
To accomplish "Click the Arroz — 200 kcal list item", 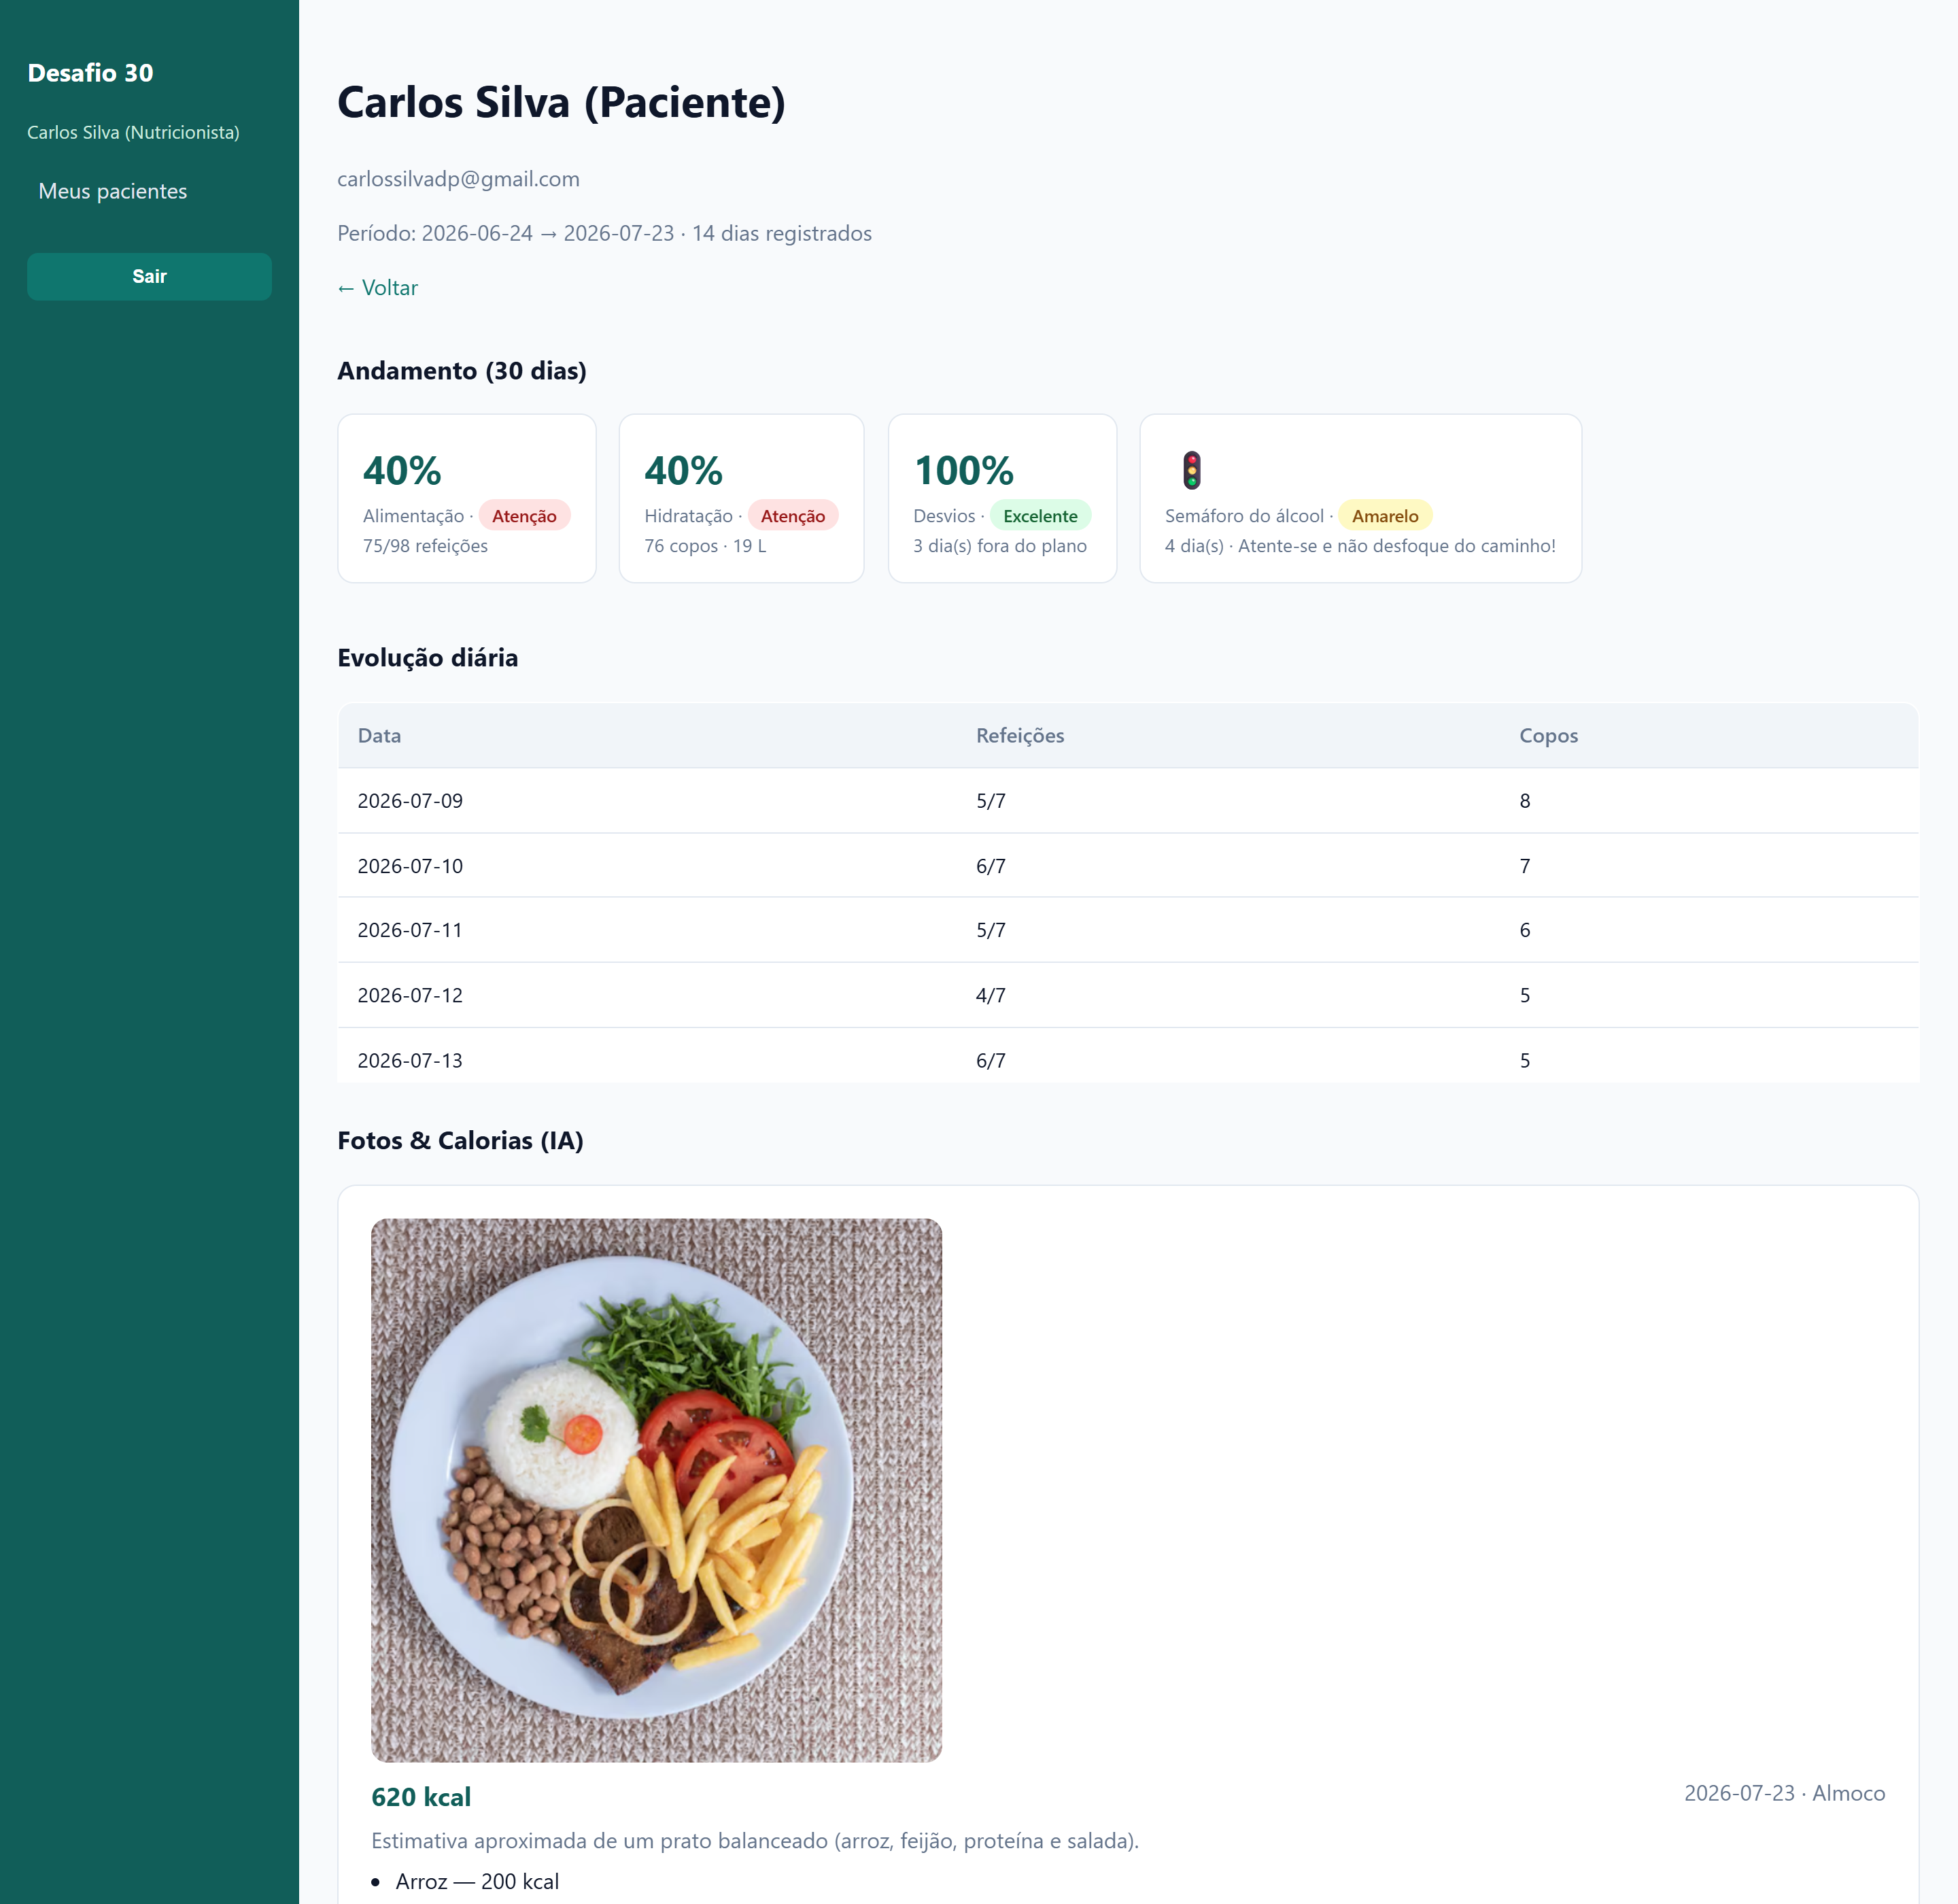I will point(477,1881).
